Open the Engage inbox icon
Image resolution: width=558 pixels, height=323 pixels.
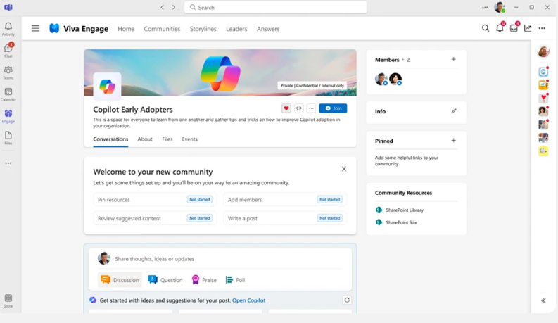(x=514, y=28)
